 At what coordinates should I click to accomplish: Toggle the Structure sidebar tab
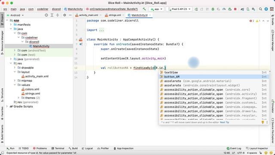2,95
